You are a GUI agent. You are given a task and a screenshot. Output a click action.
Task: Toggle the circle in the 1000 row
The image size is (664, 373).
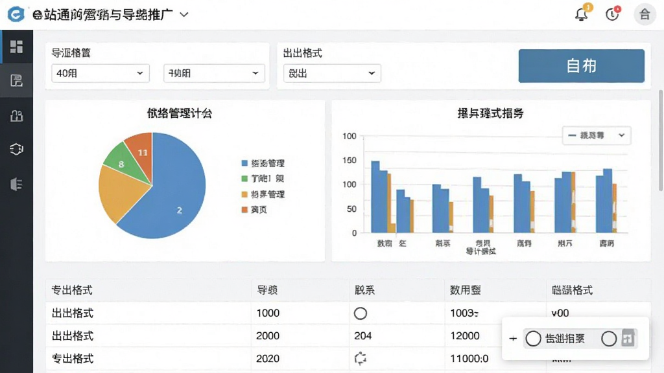[x=361, y=313]
